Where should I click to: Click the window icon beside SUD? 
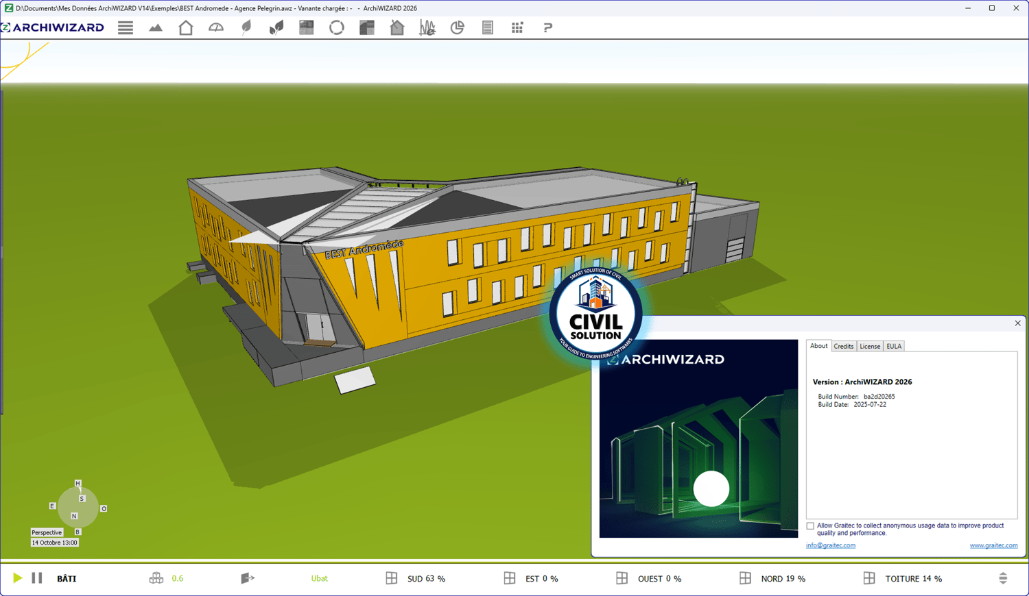(392, 578)
